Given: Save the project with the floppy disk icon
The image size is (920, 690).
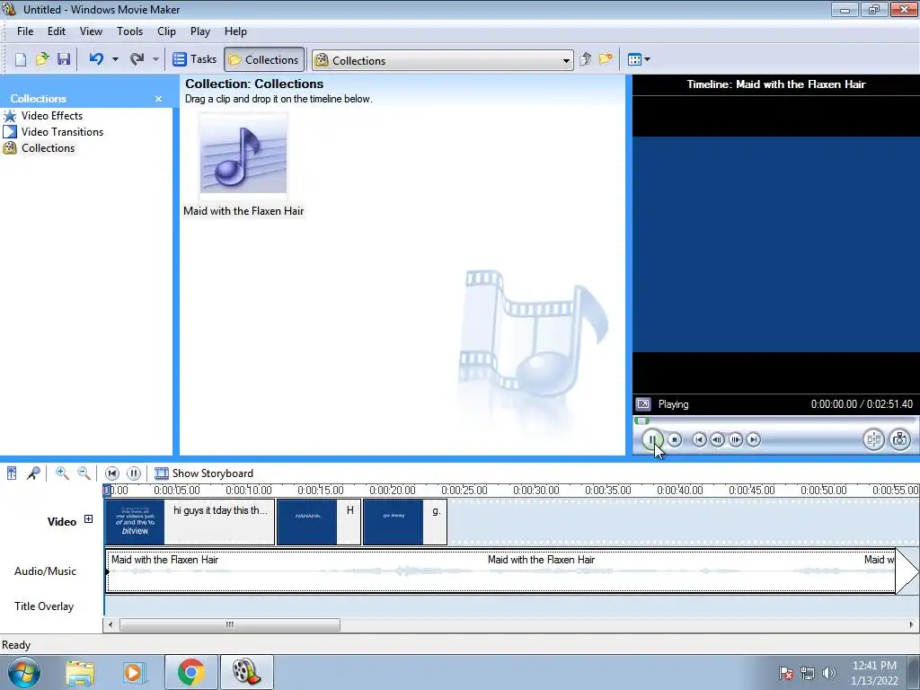Looking at the screenshot, I should (x=64, y=59).
